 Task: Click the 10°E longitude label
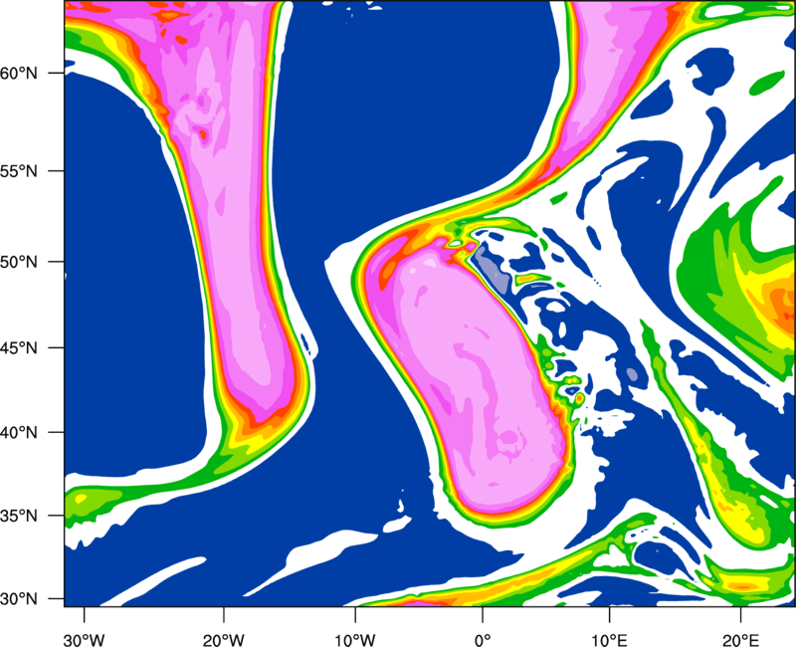point(609,640)
